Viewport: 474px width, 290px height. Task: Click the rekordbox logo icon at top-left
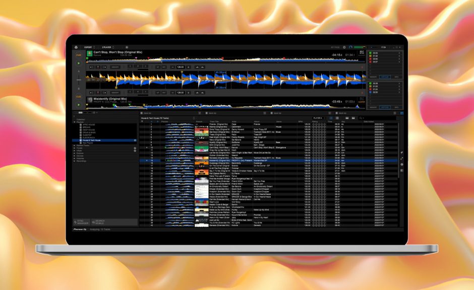pyautogui.click(x=76, y=47)
